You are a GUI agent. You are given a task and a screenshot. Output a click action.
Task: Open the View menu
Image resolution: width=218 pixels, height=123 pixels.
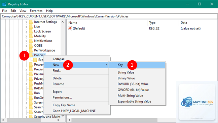point(23,11)
